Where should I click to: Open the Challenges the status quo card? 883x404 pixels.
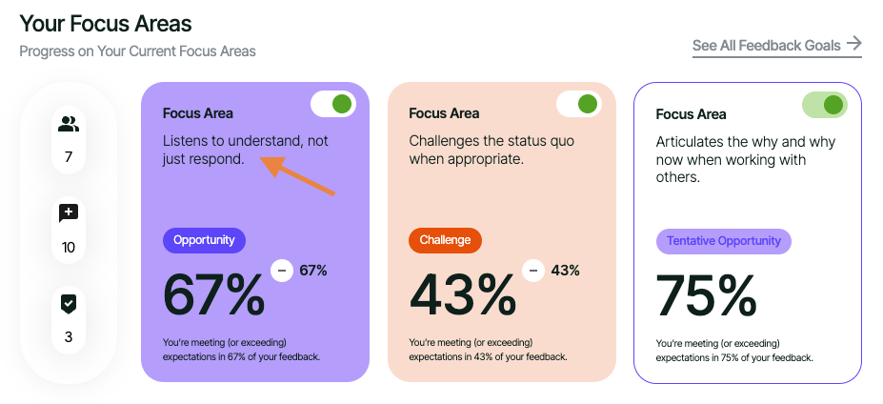tap(492, 150)
